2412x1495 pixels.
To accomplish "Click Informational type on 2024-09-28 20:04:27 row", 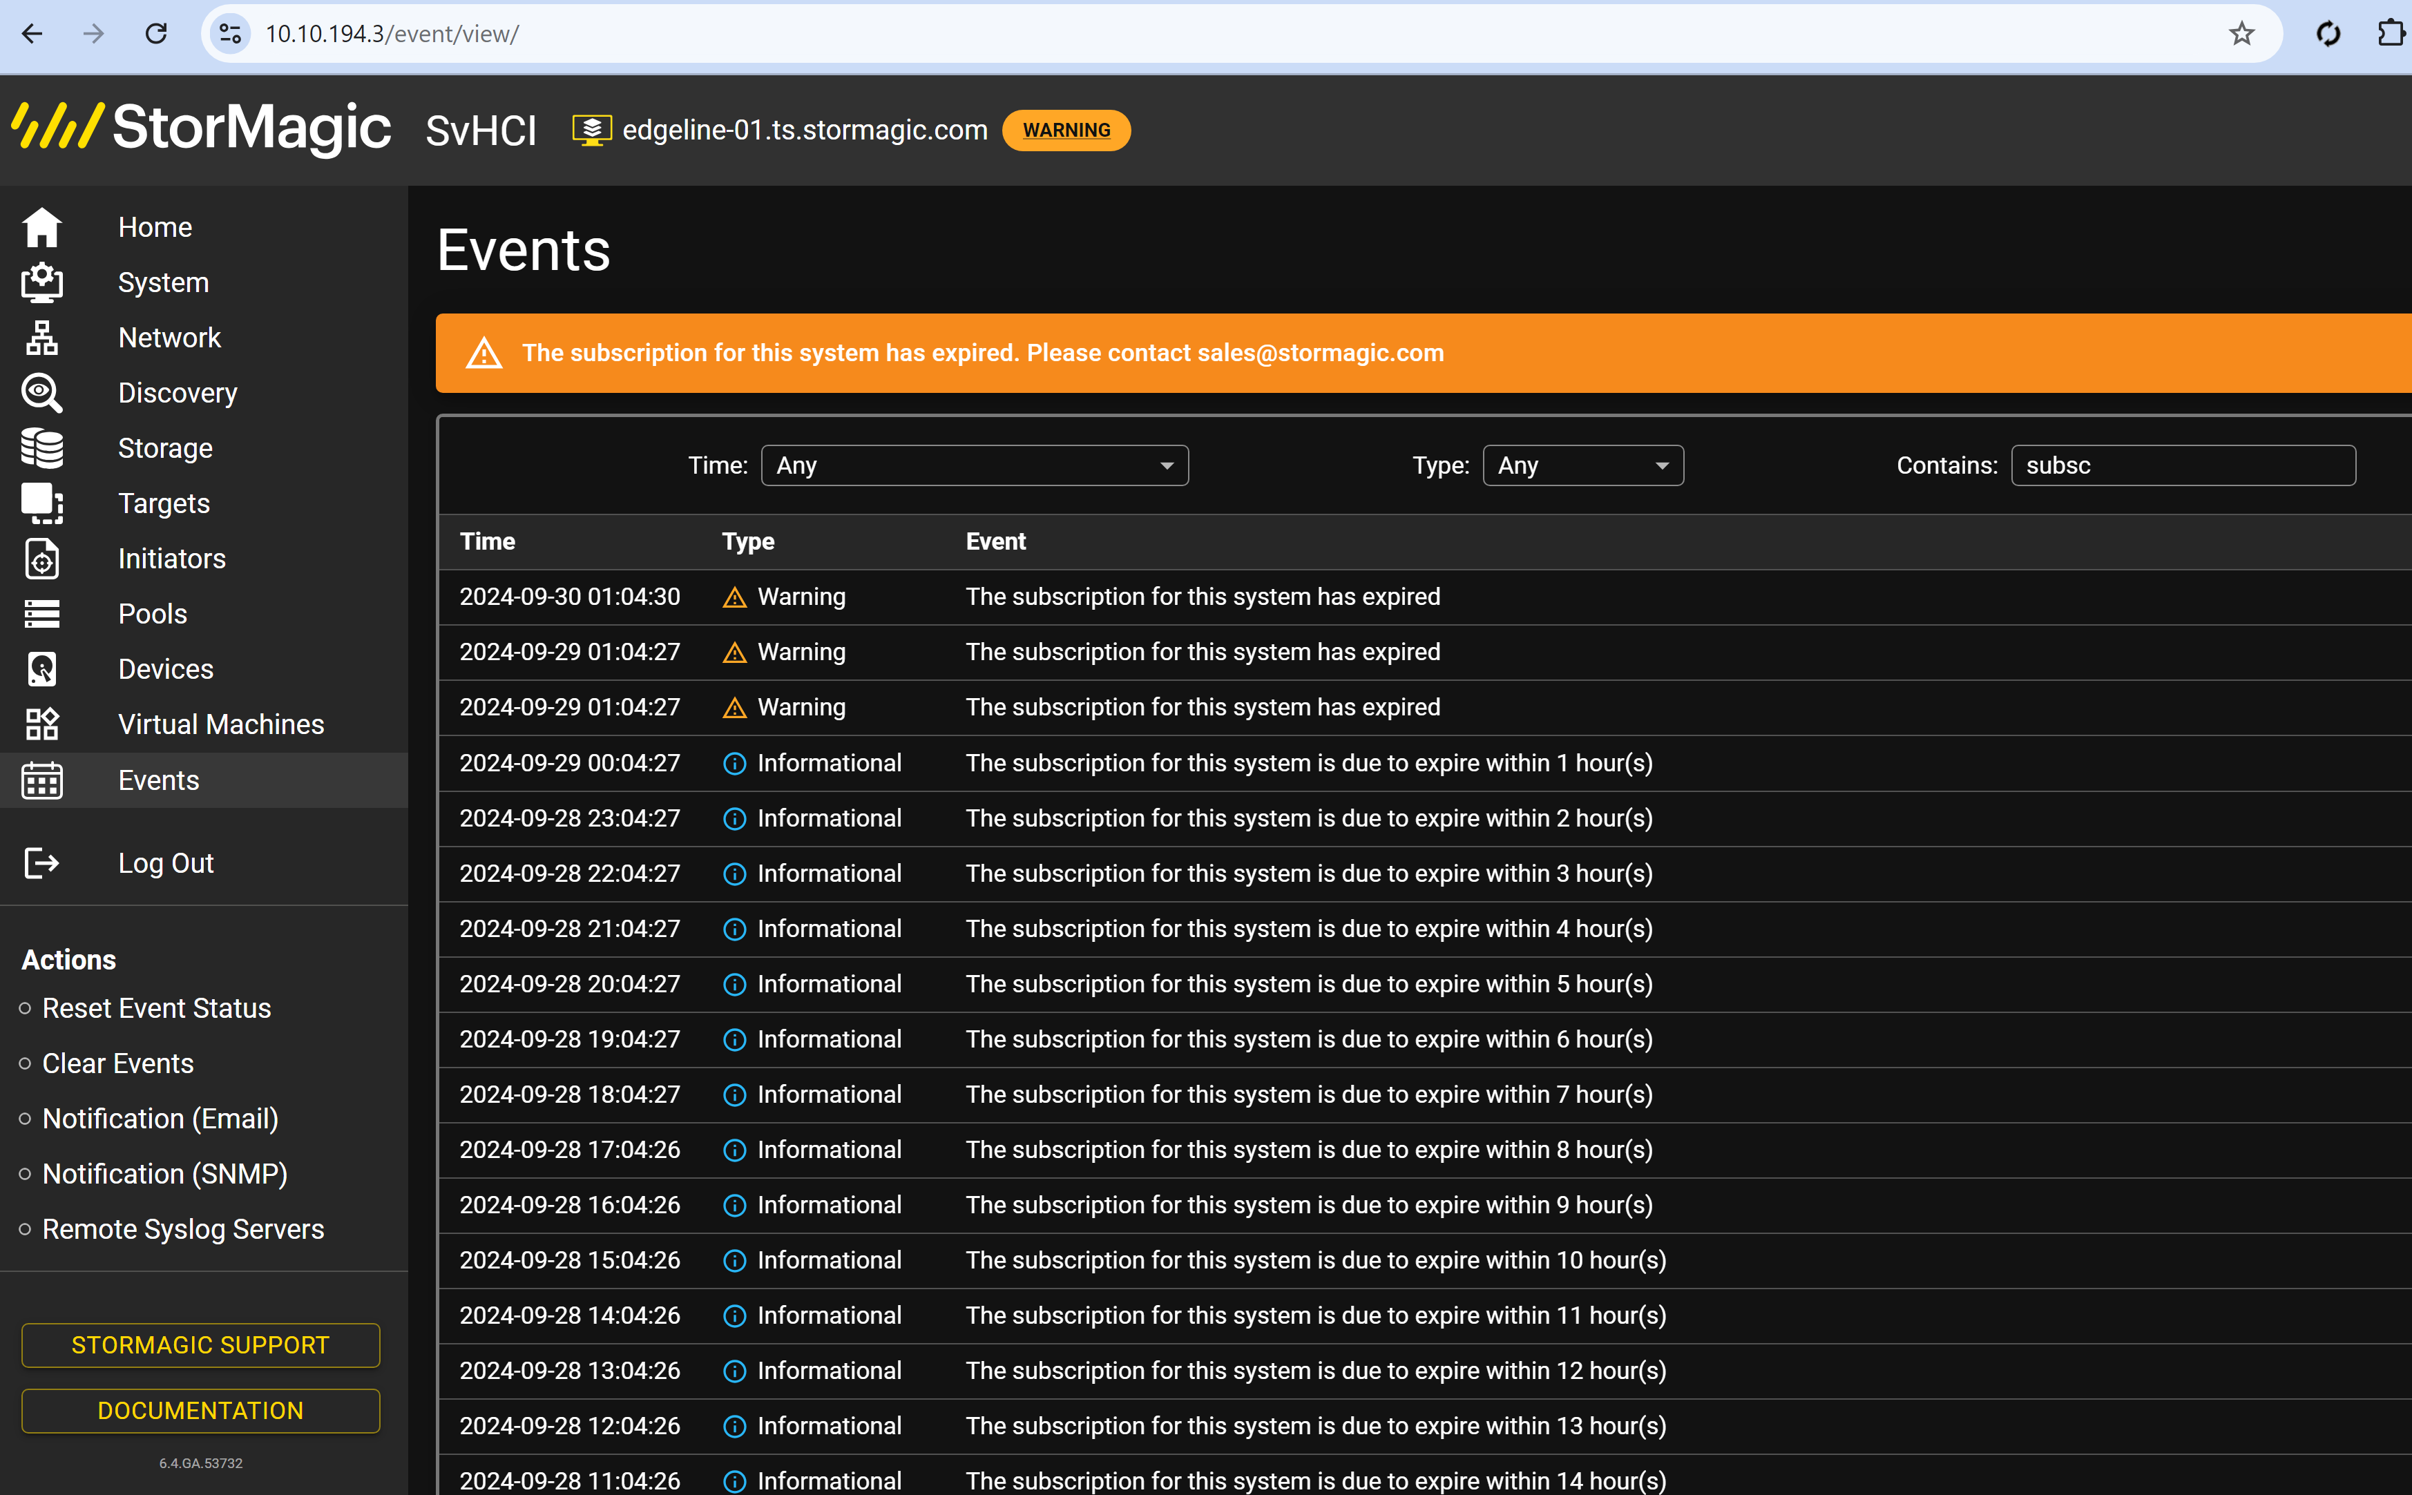I will tap(829, 984).
